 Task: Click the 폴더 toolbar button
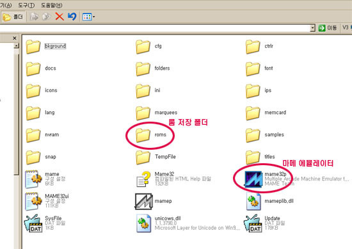pyautogui.click(x=13, y=17)
